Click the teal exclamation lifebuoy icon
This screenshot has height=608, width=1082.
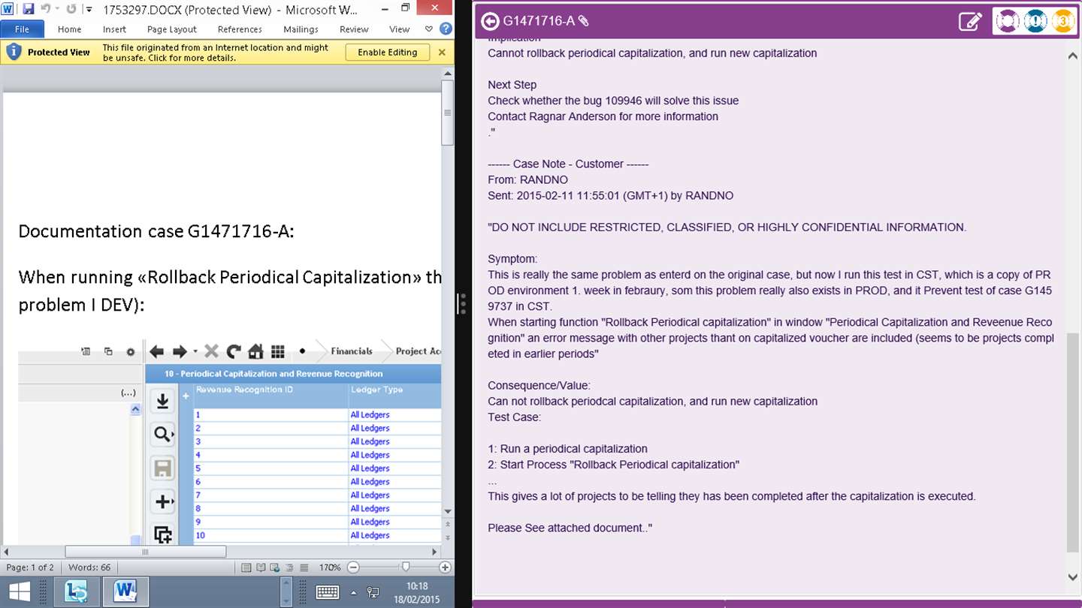click(1035, 21)
